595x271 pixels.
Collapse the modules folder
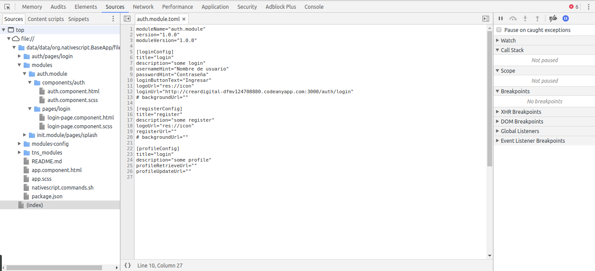click(20, 65)
